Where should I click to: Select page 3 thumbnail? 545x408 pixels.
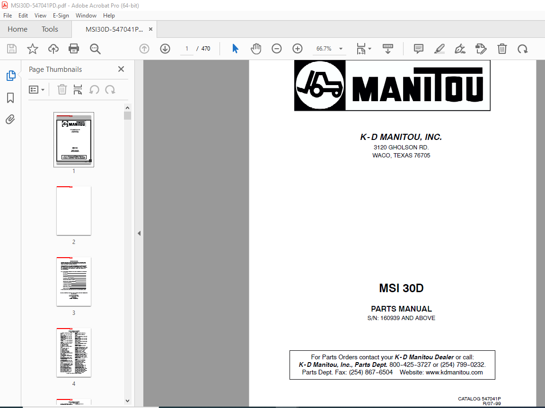[74, 282]
